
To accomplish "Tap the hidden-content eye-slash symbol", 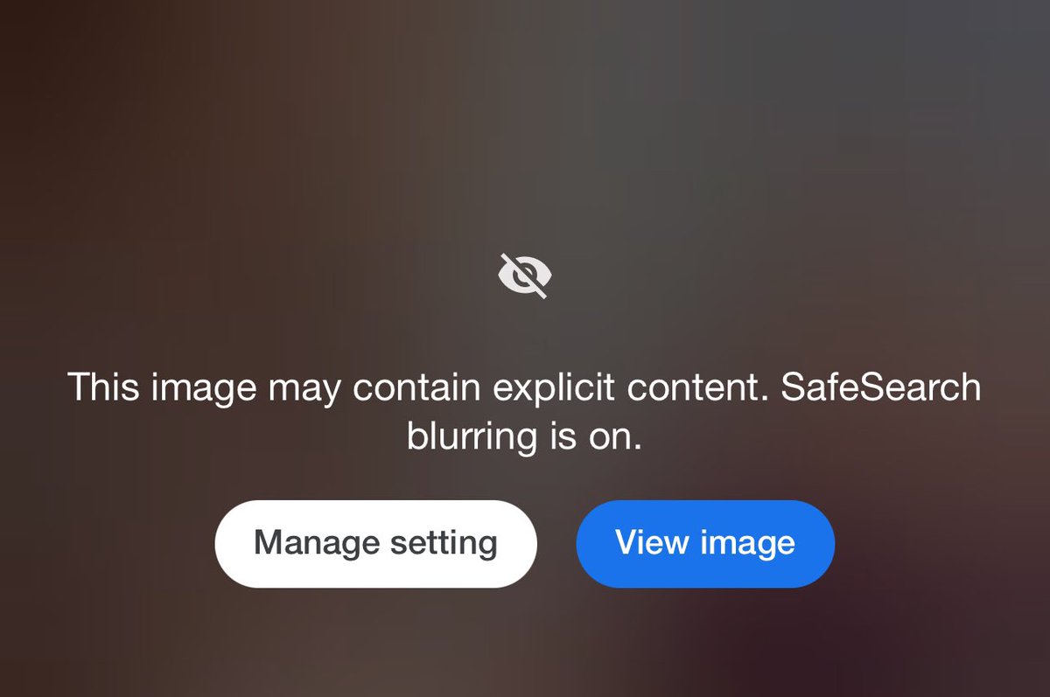I will (525, 275).
